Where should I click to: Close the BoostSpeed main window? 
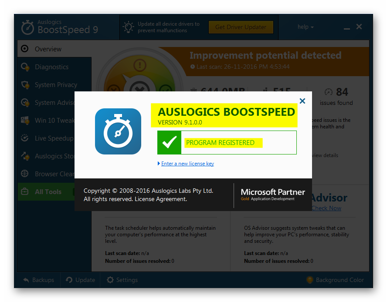359,27
